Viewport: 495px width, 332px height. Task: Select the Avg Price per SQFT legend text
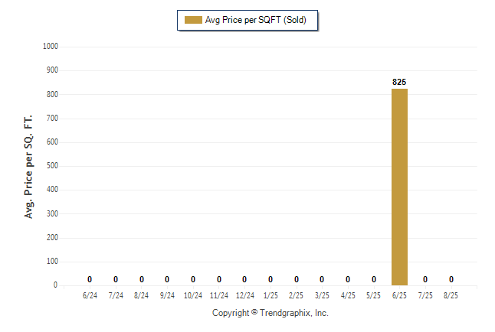[x=256, y=20]
